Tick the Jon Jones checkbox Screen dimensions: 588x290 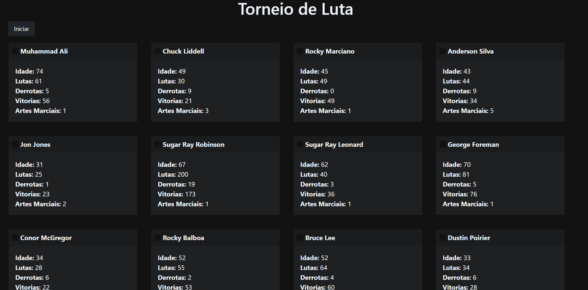15,144
